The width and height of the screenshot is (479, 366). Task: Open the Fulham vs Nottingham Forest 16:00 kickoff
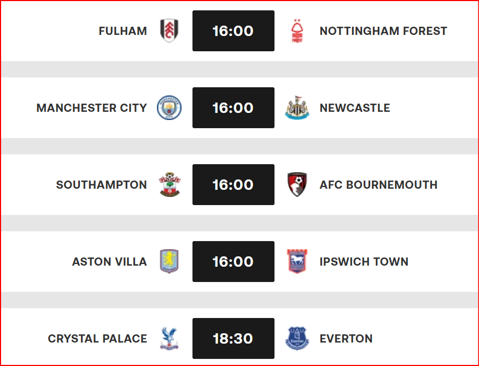(233, 31)
